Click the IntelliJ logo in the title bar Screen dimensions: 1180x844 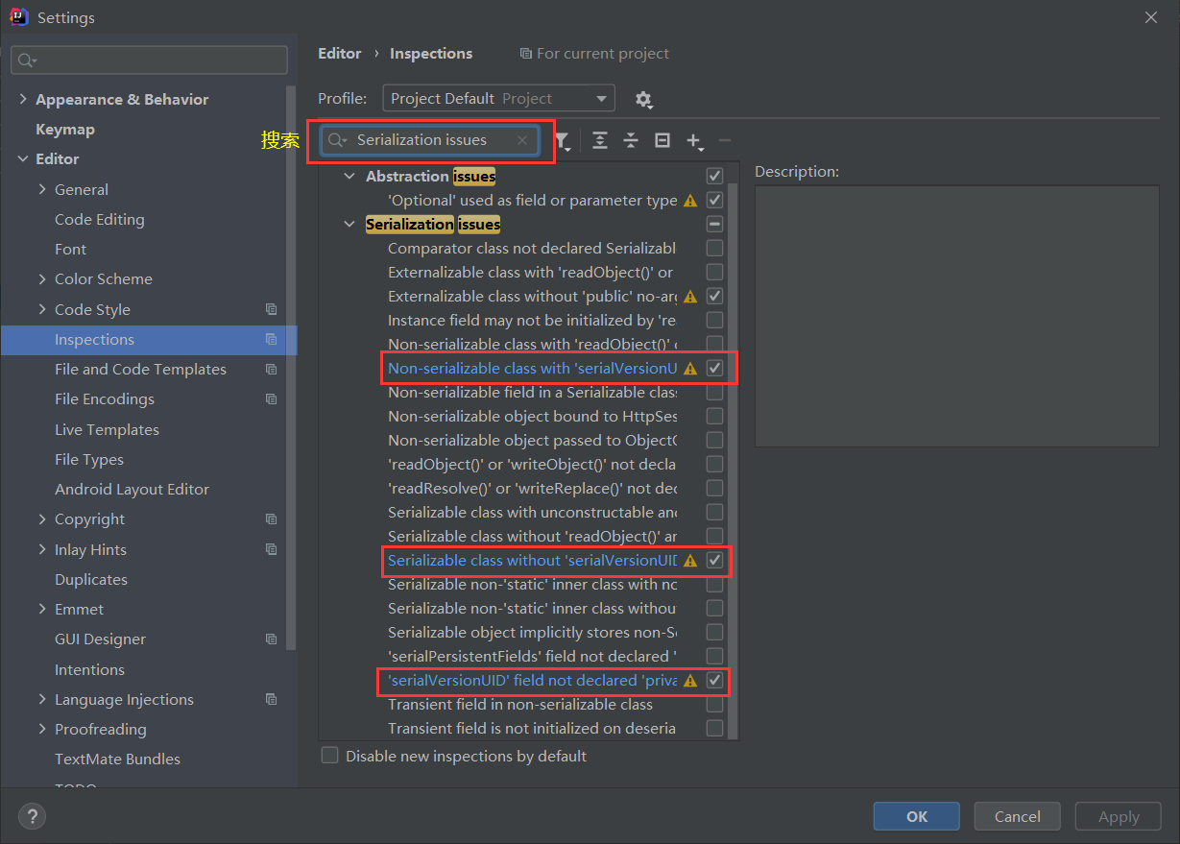(18, 17)
